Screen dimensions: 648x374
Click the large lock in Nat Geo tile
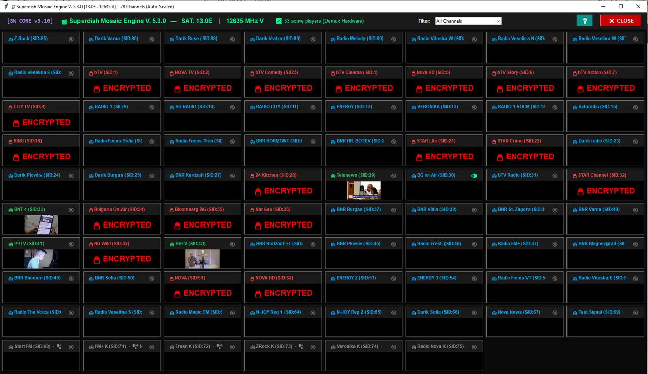pos(258,226)
